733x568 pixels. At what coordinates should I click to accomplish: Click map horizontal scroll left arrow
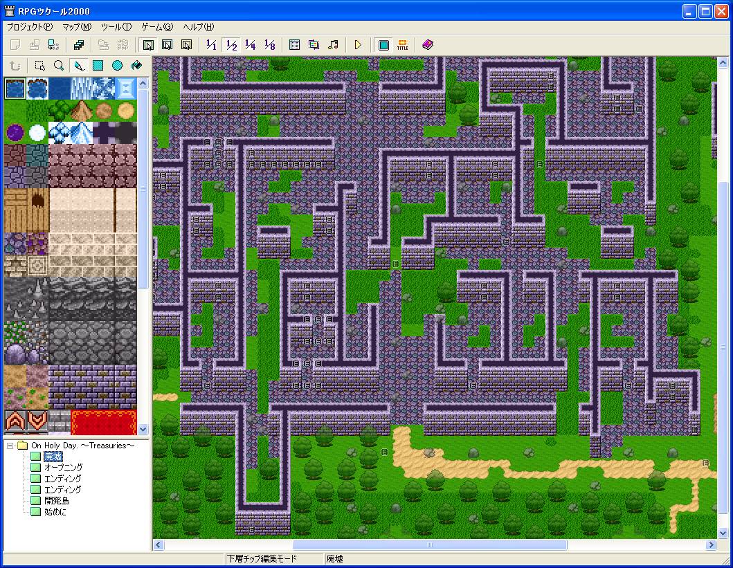[x=159, y=544]
